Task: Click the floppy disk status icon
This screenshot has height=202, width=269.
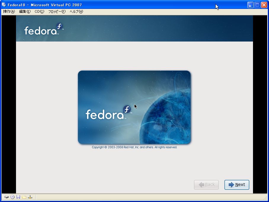Action: pyautogui.click(x=18, y=197)
